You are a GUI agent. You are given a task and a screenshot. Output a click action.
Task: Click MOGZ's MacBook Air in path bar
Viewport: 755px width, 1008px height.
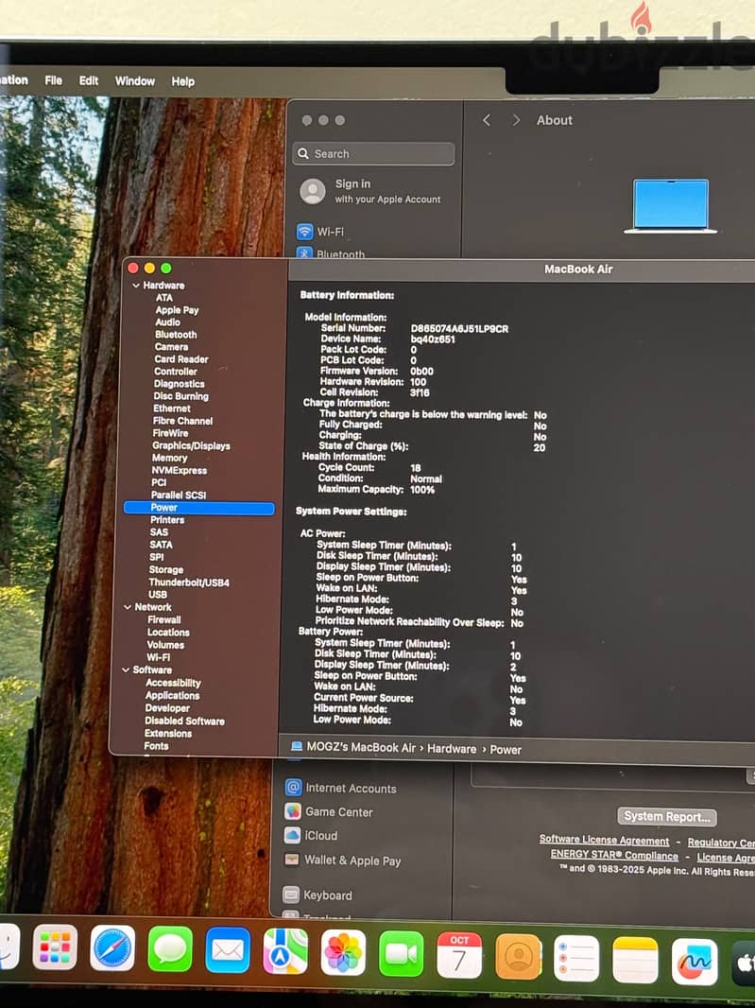pos(361,747)
